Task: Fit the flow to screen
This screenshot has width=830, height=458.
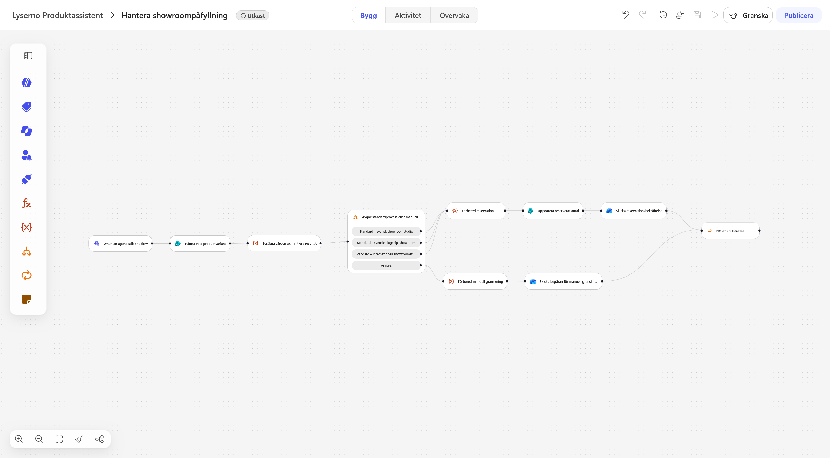Action: point(59,439)
